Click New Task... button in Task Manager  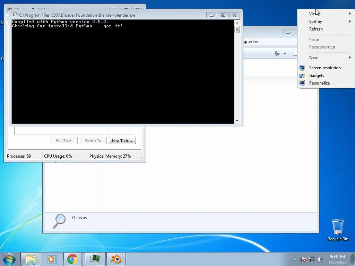122,141
